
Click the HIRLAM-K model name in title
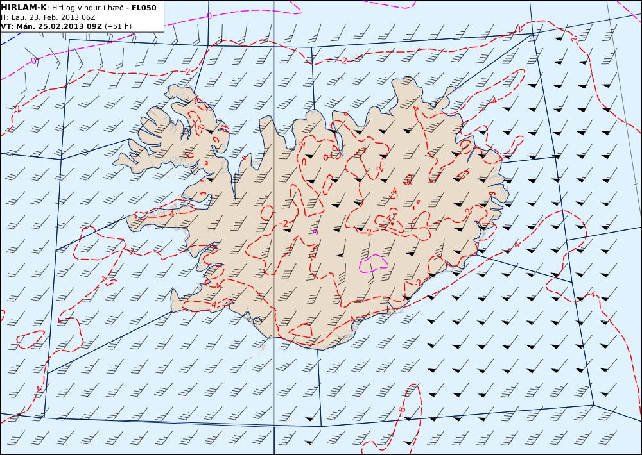[24, 7]
